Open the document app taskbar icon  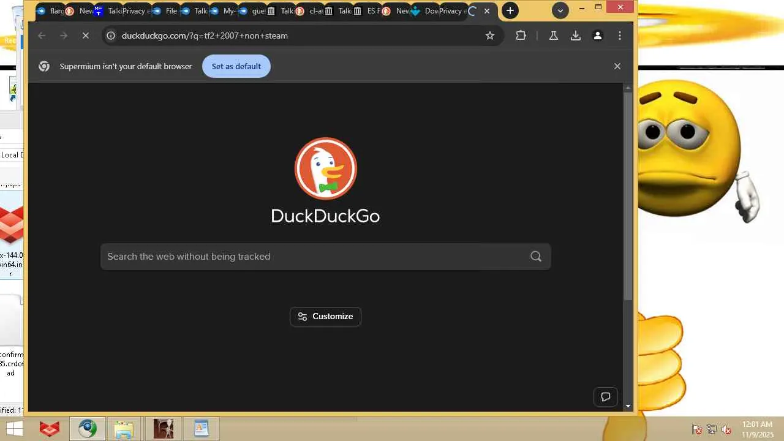(202, 429)
